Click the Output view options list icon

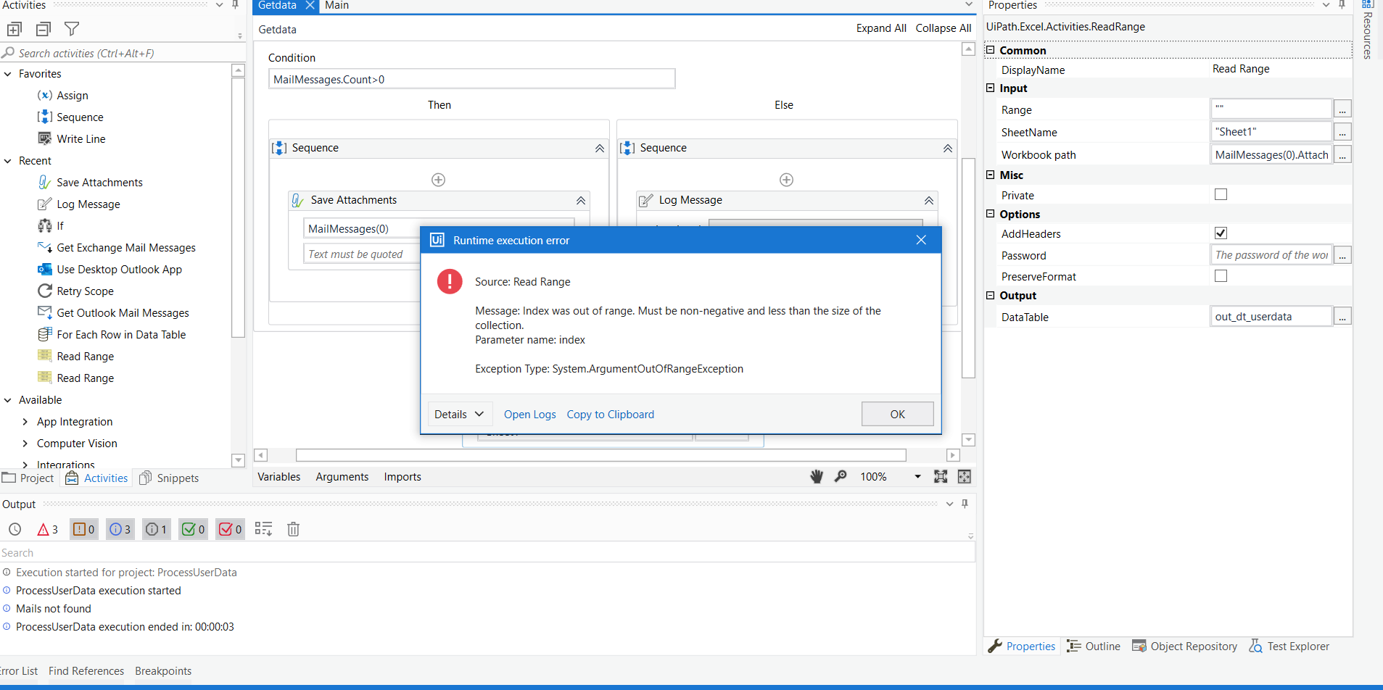click(264, 530)
